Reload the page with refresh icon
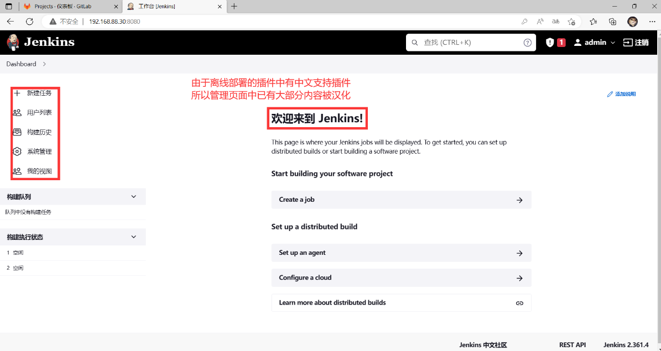Viewport: 661px width, 351px height. click(29, 22)
